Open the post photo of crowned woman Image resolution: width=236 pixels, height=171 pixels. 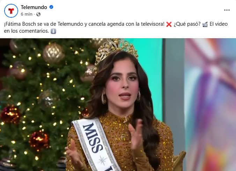tap(118, 105)
